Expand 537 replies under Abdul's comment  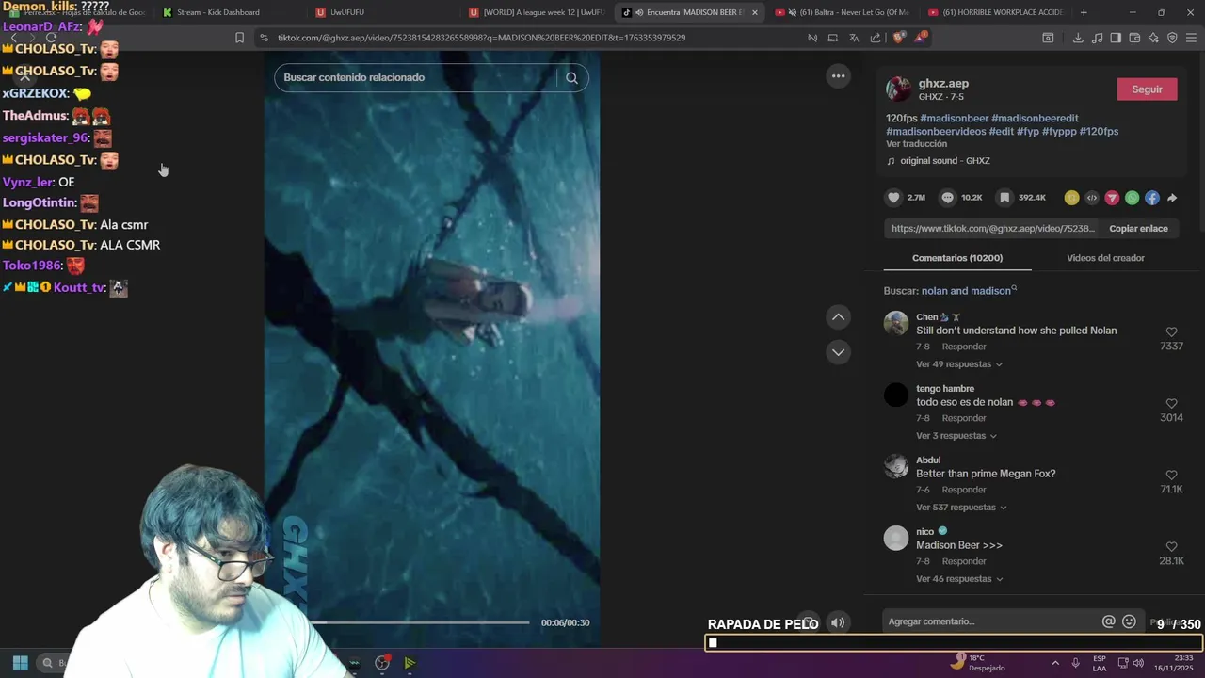click(x=961, y=508)
